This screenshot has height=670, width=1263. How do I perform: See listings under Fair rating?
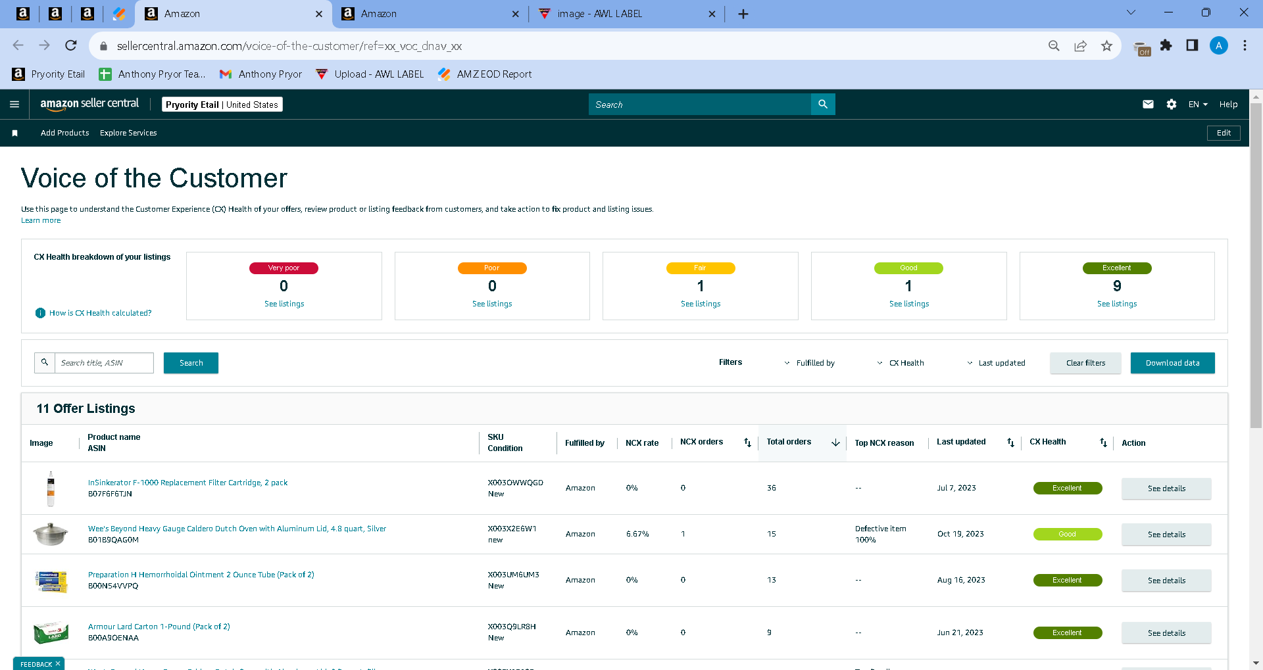point(701,304)
